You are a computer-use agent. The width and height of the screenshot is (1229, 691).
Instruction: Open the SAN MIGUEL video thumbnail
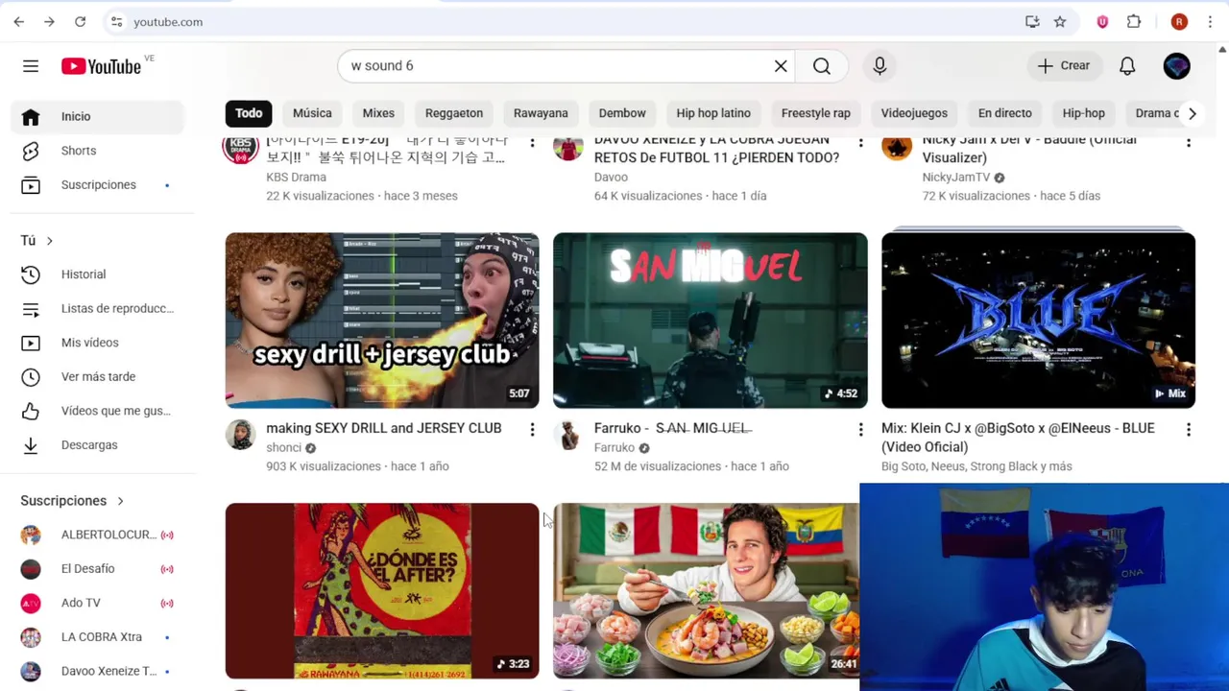coord(711,321)
